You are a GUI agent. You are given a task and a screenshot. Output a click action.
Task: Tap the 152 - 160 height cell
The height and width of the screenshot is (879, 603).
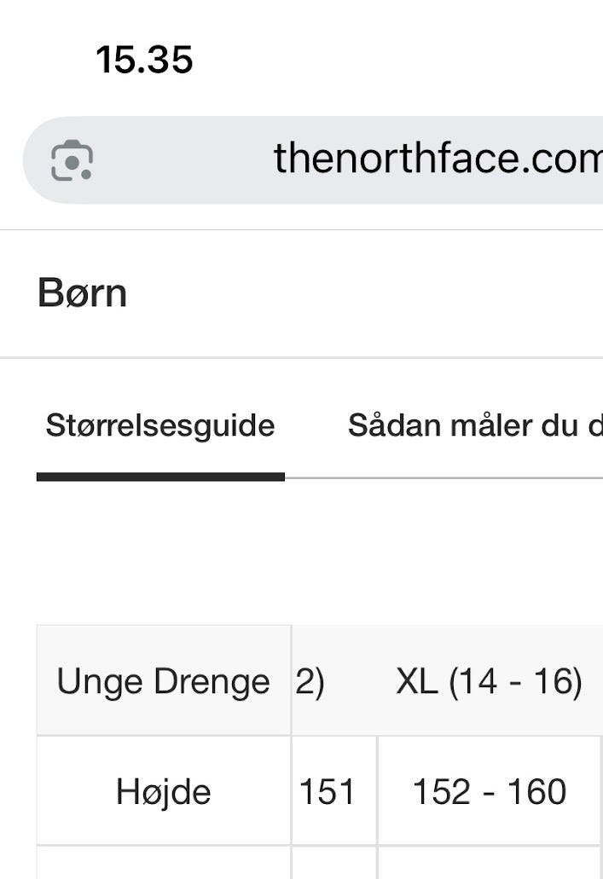[489, 792]
